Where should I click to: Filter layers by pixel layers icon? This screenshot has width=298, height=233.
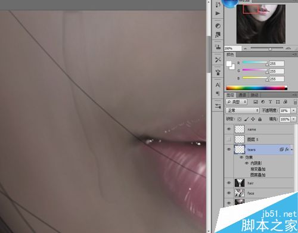[256, 102]
